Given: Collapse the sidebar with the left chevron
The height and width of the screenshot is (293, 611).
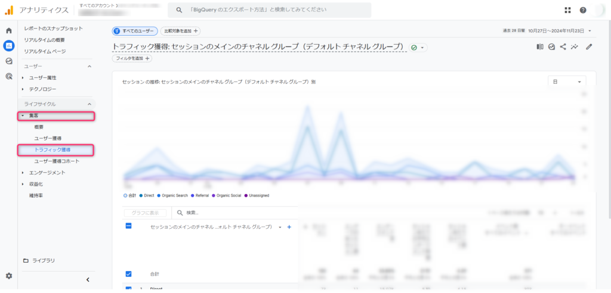Looking at the screenshot, I should [88, 279].
